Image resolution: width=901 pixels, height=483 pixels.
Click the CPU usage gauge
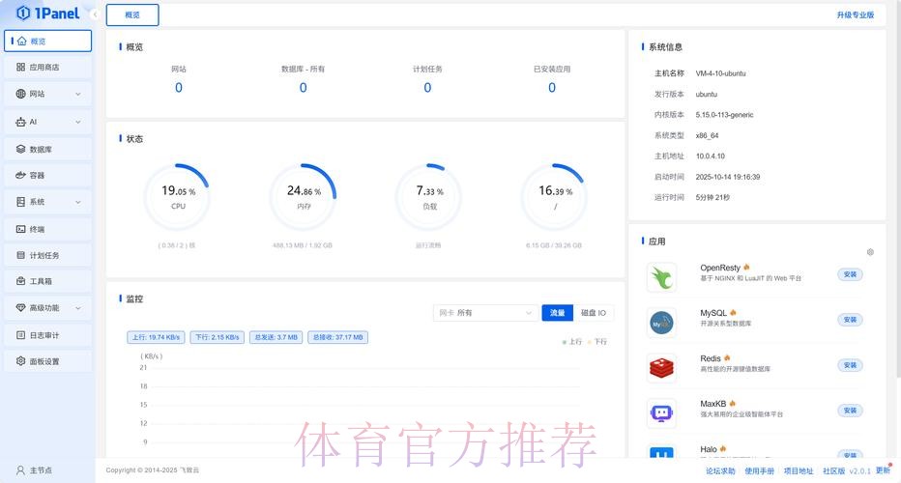178,197
